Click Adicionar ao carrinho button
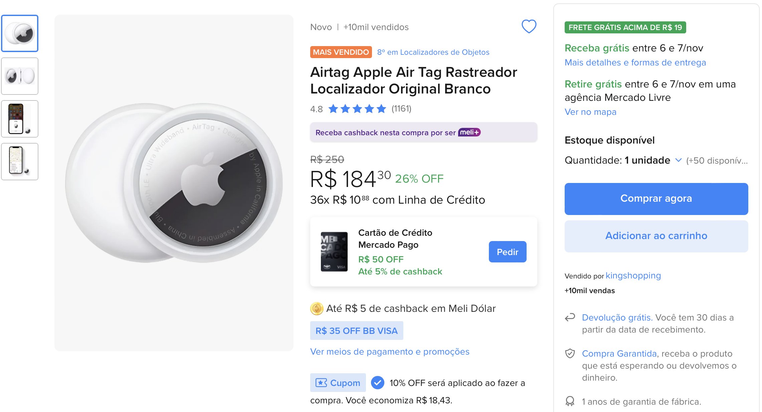Screen dimensions: 762x412 coord(656,236)
